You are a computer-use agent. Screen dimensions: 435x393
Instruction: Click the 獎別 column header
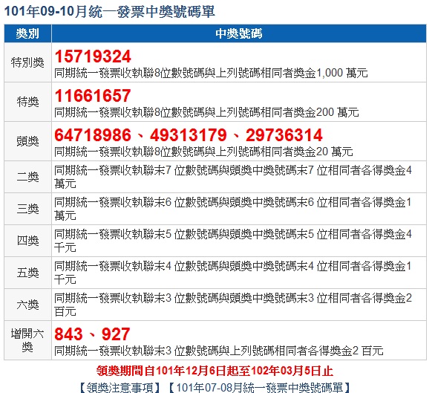tap(27, 33)
